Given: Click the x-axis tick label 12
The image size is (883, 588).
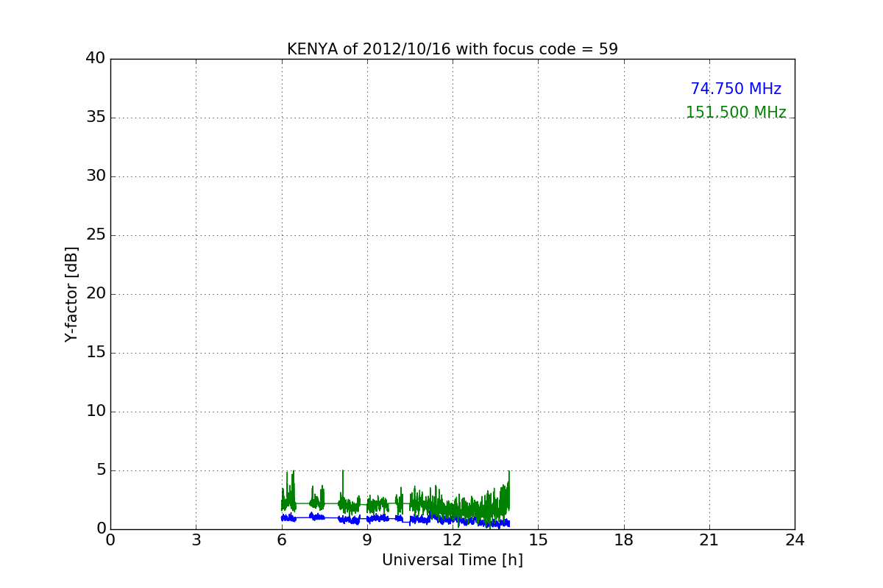Looking at the screenshot, I should point(452,540).
